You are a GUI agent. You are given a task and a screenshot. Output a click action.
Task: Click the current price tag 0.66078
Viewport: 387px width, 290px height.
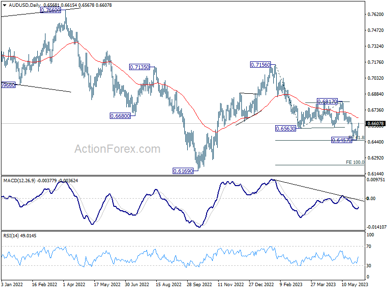(x=375, y=124)
